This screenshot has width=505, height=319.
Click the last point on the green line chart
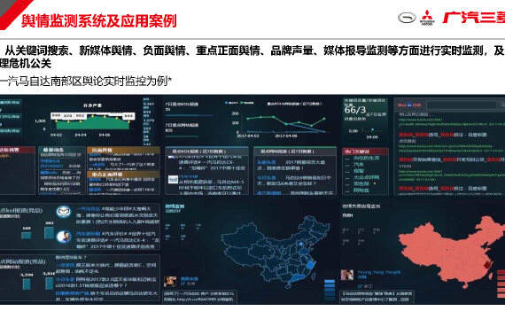click(x=324, y=119)
